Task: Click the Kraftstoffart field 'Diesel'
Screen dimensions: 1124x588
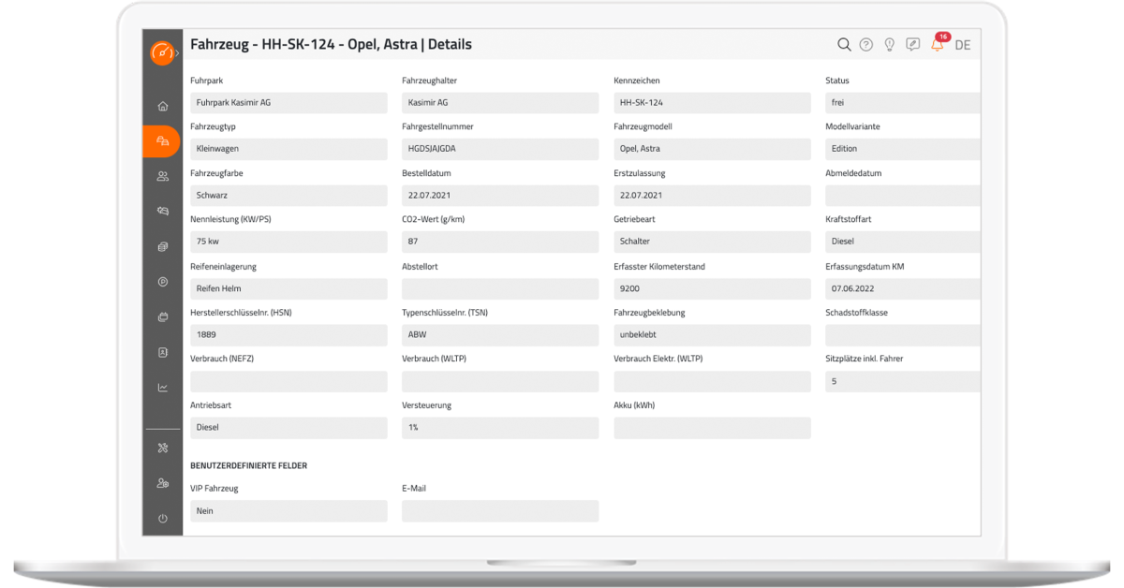Action: [x=903, y=242]
